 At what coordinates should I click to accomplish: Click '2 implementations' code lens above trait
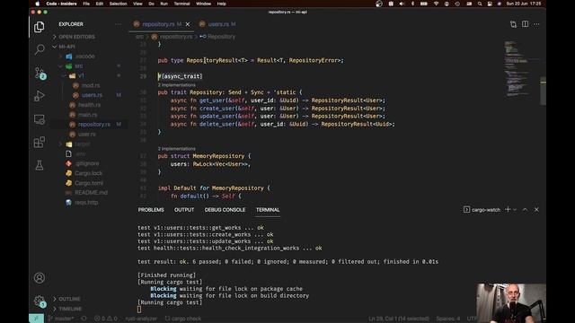coord(177,84)
